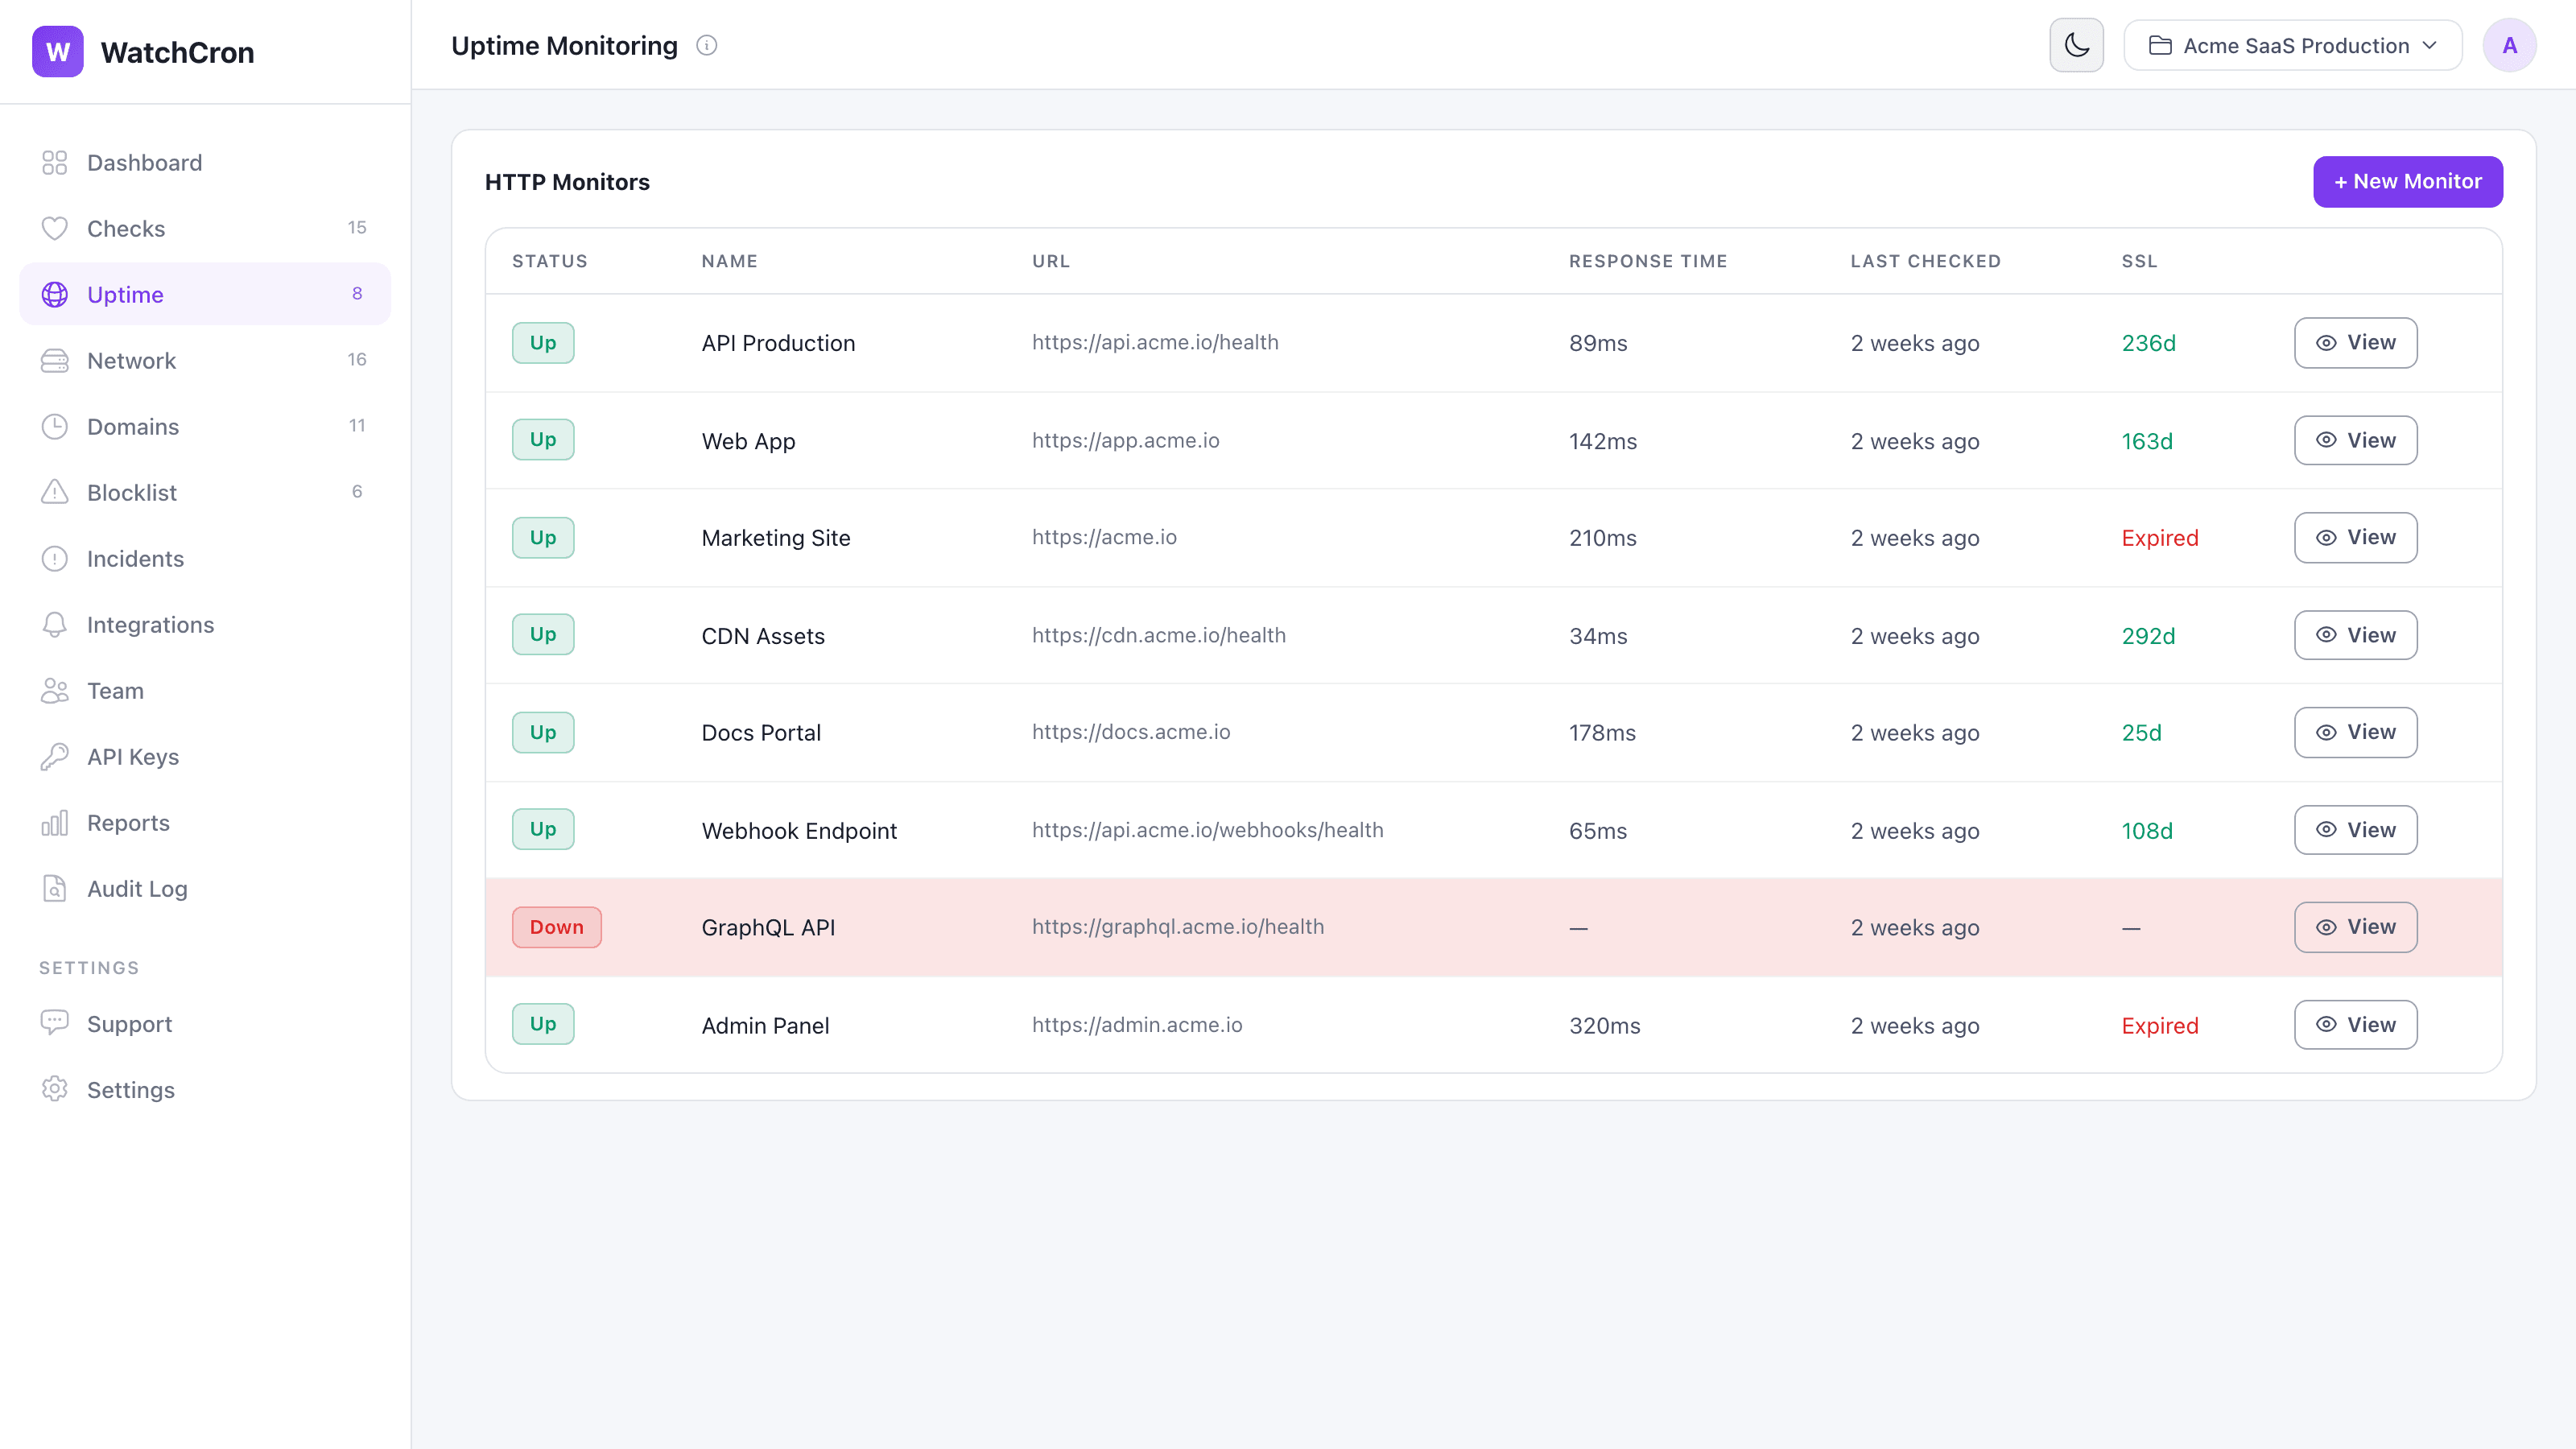The width and height of the screenshot is (2576, 1449).
Task: Go to the Network section
Action: [x=205, y=361]
